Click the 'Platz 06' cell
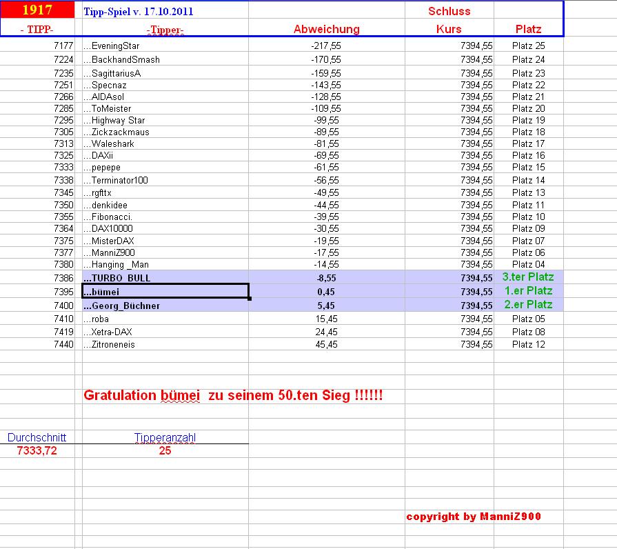Image resolution: width=617 pixels, height=549 pixels. pos(529,252)
